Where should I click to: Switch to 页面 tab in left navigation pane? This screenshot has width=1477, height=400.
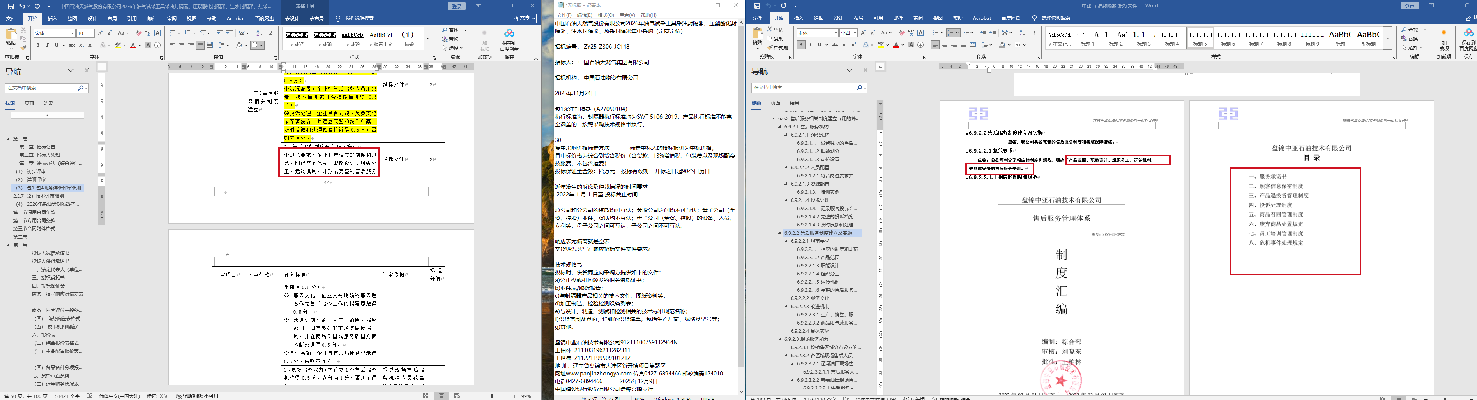coord(29,104)
